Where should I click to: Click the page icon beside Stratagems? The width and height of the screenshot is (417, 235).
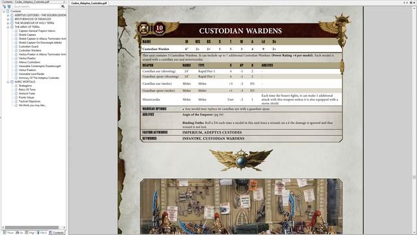coord(16,86)
